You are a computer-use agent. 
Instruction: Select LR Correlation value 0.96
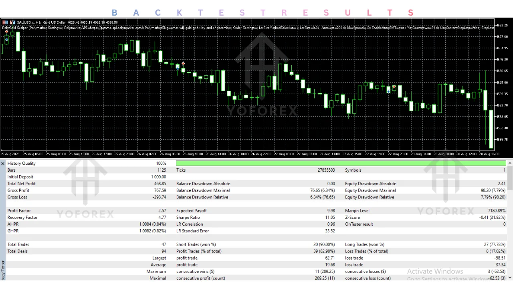pos(331,224)
